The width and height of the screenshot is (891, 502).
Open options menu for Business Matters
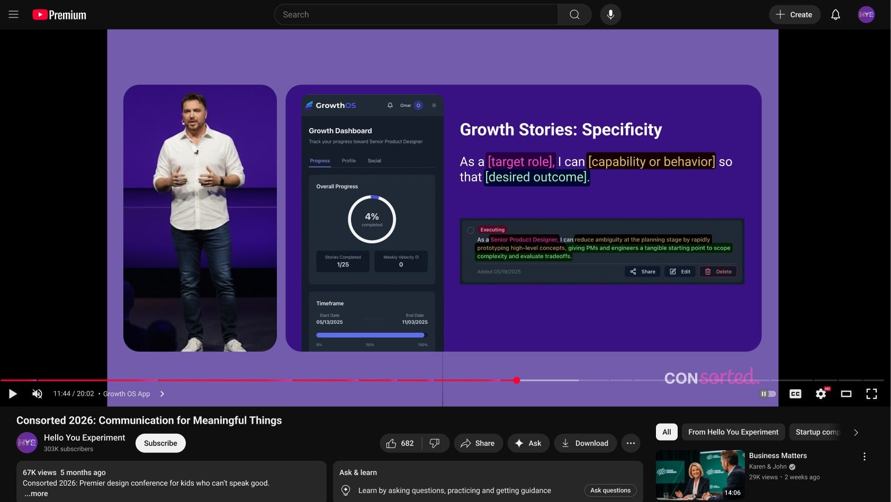[865, 457]
